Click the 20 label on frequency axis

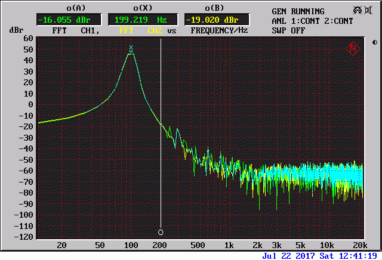[x=61, y=245]
